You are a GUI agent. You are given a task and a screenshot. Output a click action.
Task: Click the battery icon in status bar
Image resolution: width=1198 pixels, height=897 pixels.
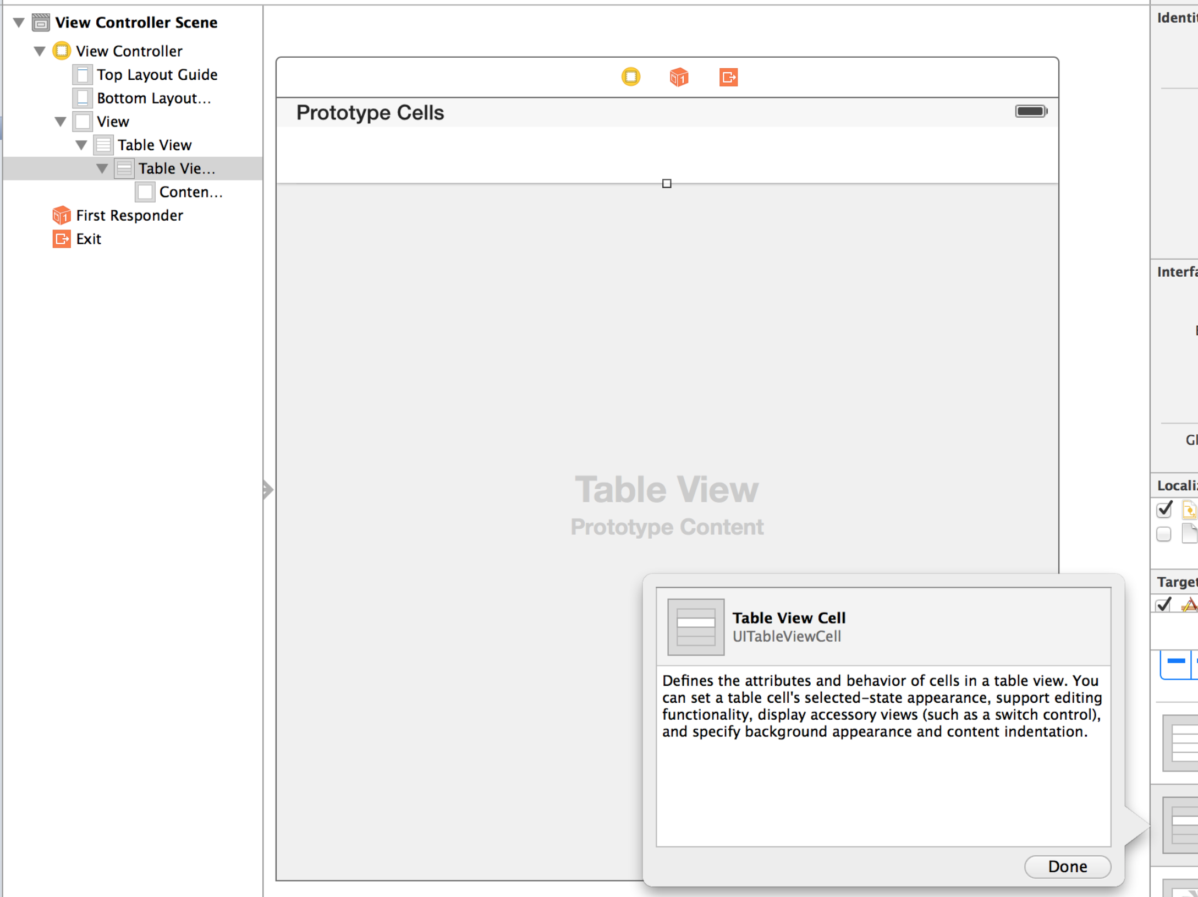(x=1031, y=111)
